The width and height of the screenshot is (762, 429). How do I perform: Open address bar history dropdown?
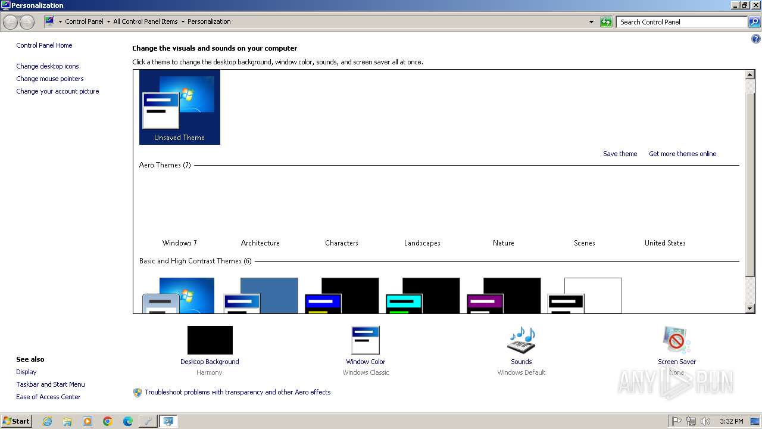tap(591, 22)
